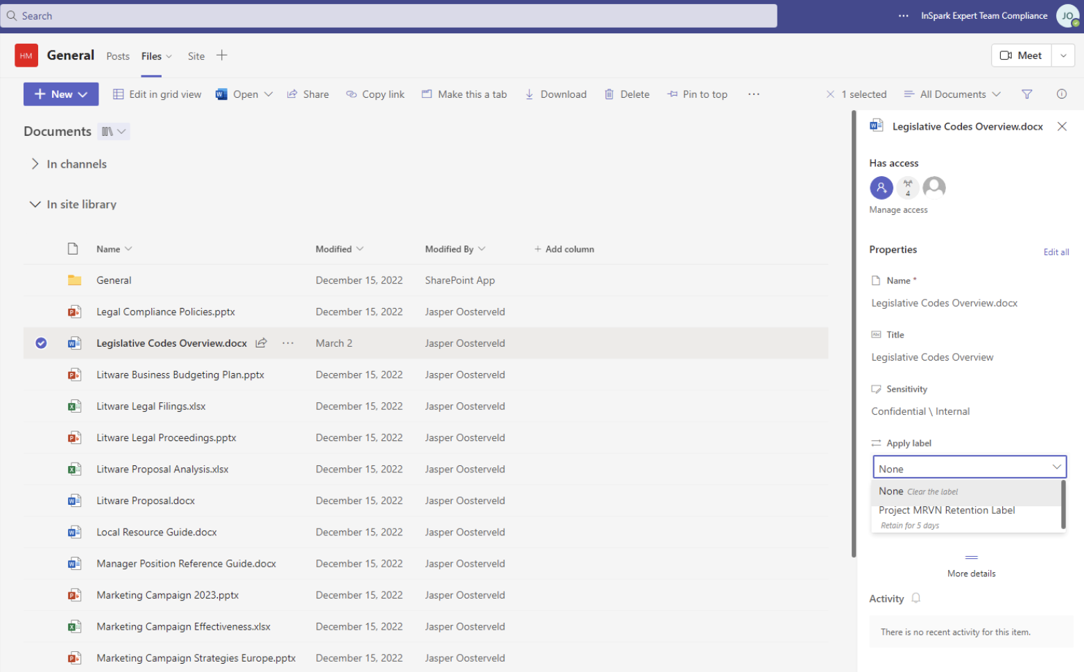Click the Download toolbar button
The height and width of the screenshot is (672, 1084).
click(556, 94)
